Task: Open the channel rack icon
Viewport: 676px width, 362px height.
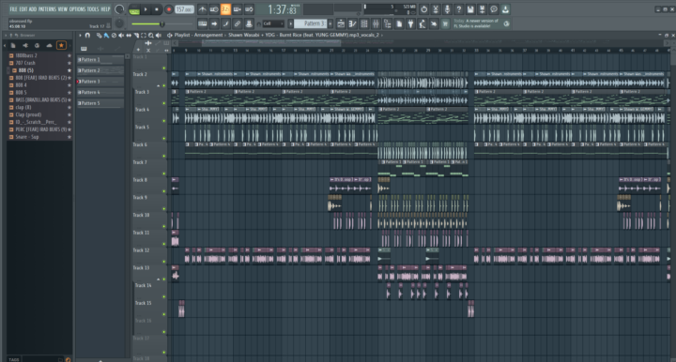Action: point(364,24)
